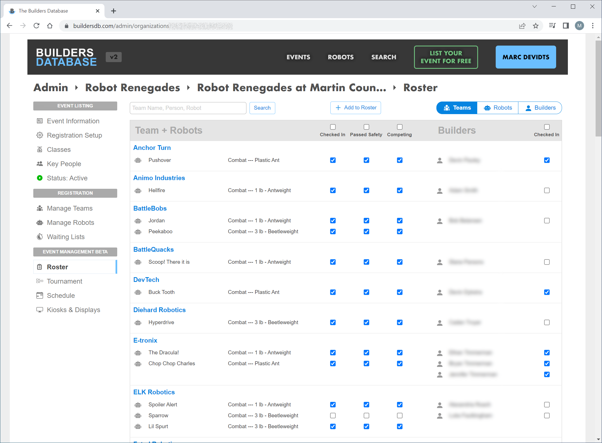Viewport: 602px width, 443px height.
Task: Click the robot icon beside Peekaboo
Action: coord(138,232)
